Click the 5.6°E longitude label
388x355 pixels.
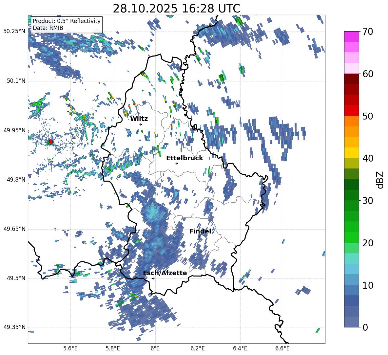click(70, 348)
